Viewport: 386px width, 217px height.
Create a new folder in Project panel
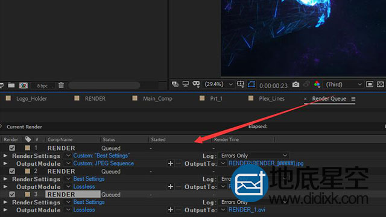point(11,86)
